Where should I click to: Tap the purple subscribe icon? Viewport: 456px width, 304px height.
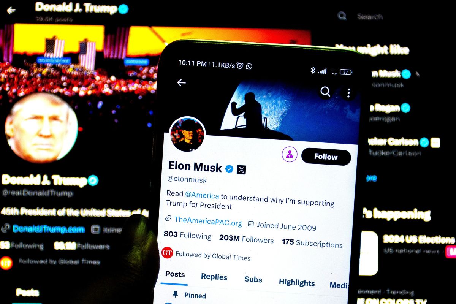pyautogui.click(x=290, y=154)
